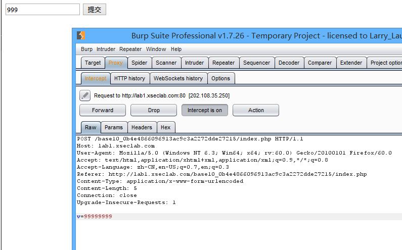Open the Sequencer tab
The width and height of the screenshot is (402, 250).
coord(257,63)
